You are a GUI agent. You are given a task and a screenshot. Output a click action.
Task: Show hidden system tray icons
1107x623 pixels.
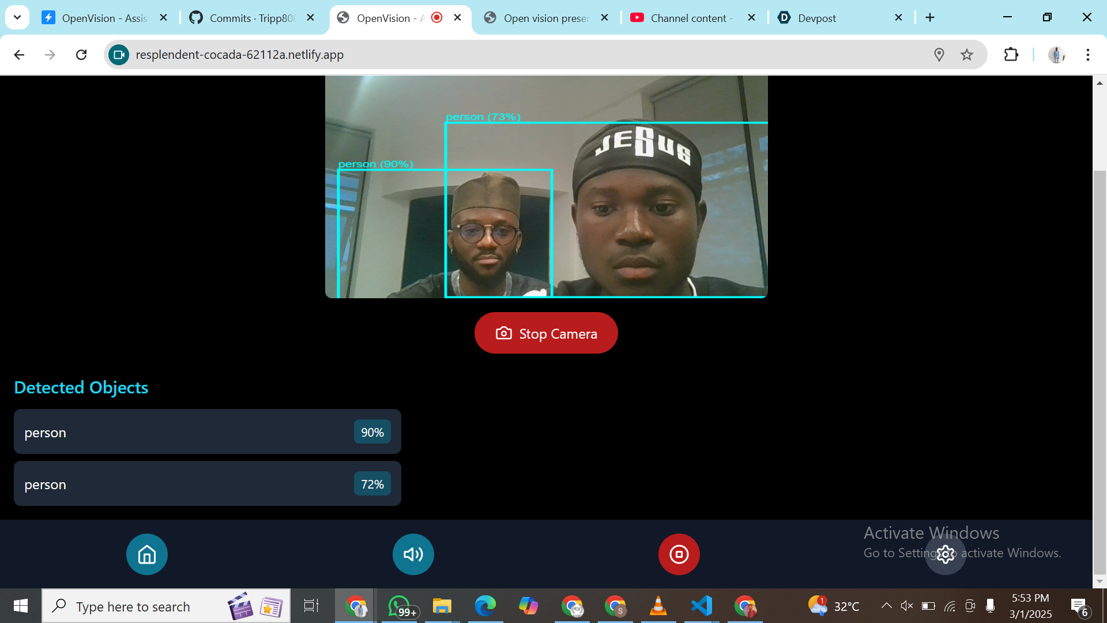[886, 606]
